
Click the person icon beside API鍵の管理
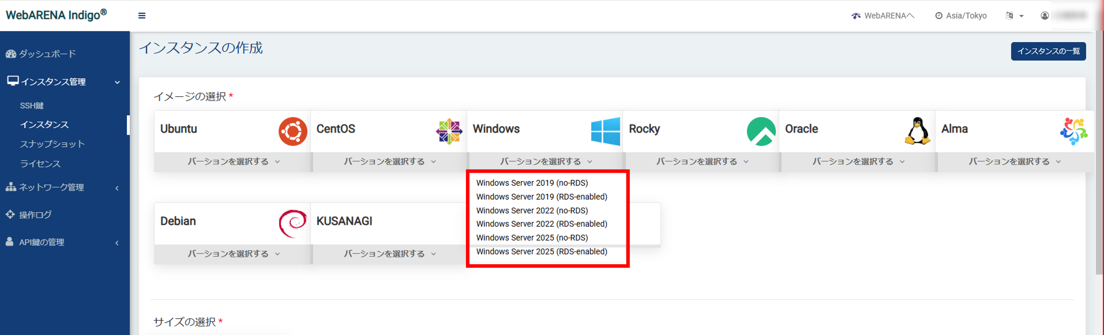point(10,242)
